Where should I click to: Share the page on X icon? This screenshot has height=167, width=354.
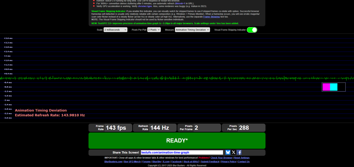click(x=234, y=152)
